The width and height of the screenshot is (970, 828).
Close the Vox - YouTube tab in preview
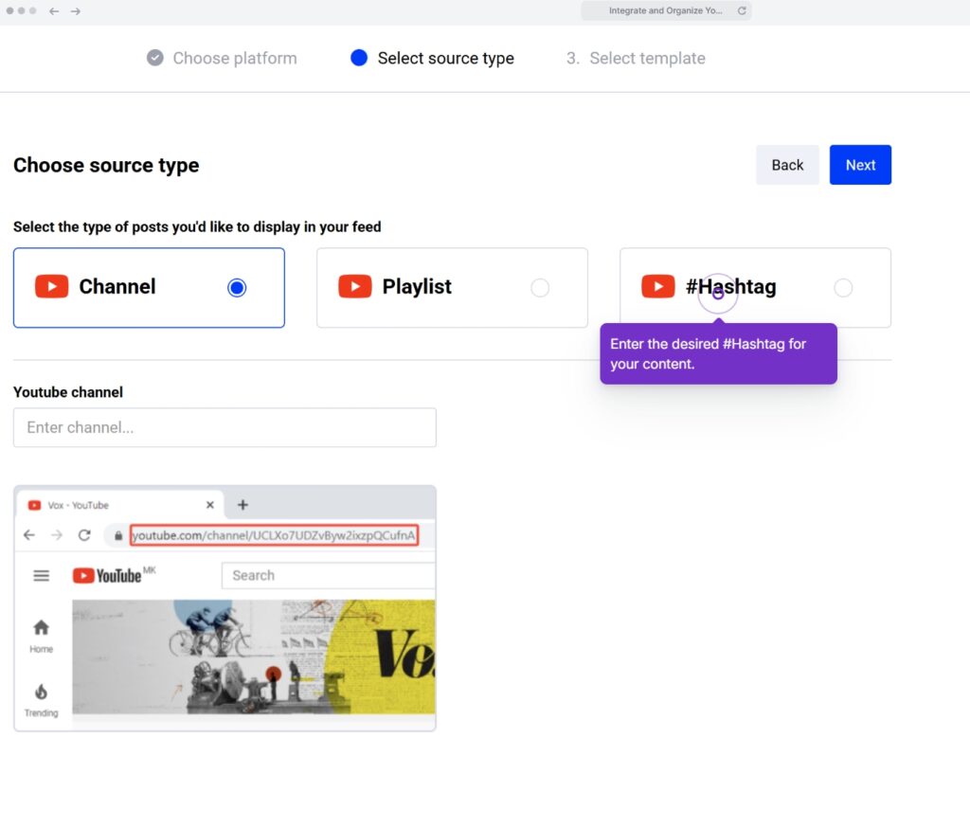[x=209, y=505]
